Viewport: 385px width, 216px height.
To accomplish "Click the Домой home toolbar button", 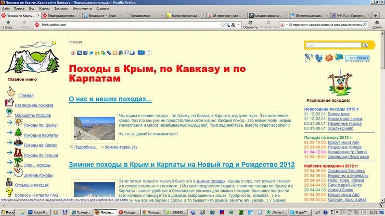I will pos(377,24).
